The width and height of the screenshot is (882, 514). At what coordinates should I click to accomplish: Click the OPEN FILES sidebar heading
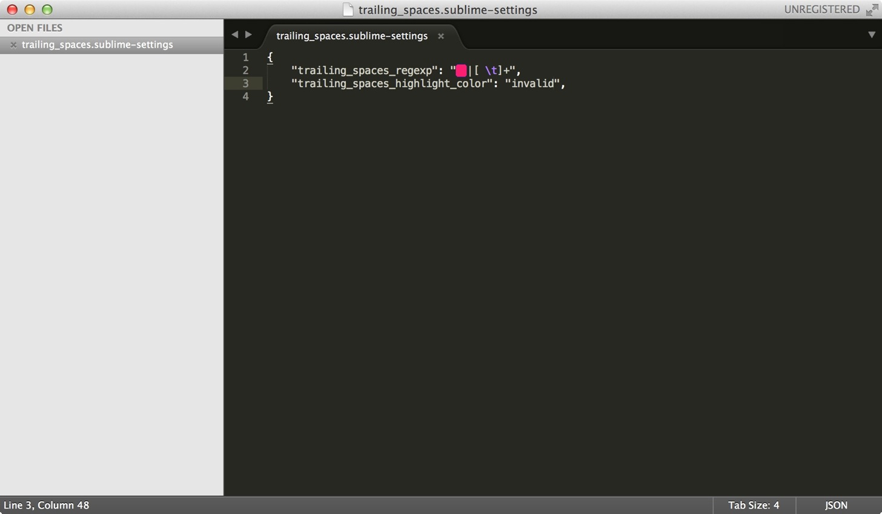(35, 28)
